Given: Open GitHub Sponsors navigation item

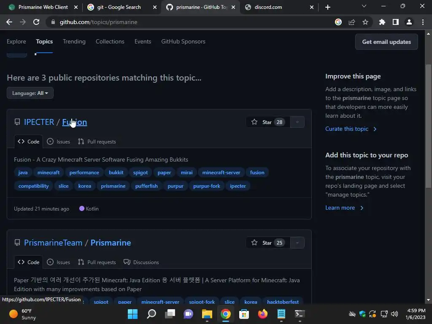Looking at the screenshot, I should [183, 42].
